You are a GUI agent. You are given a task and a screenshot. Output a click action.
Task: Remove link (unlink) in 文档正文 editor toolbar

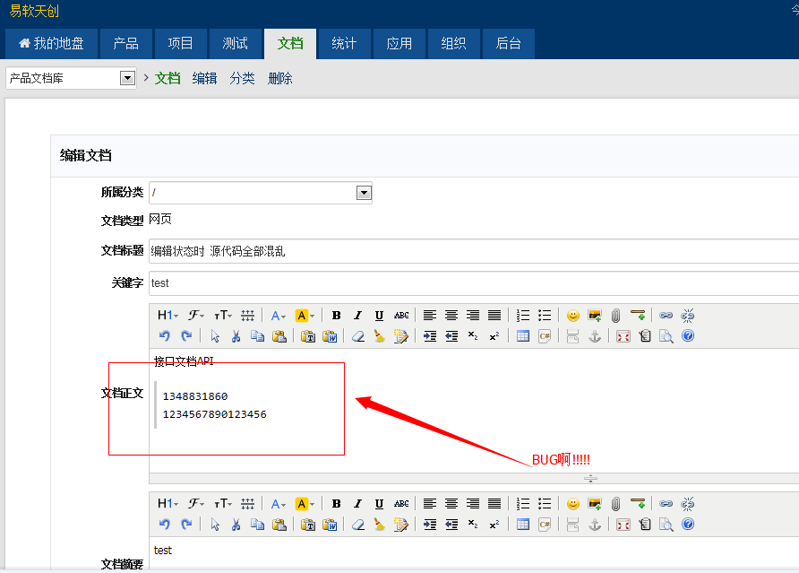[x=687, y=316]
